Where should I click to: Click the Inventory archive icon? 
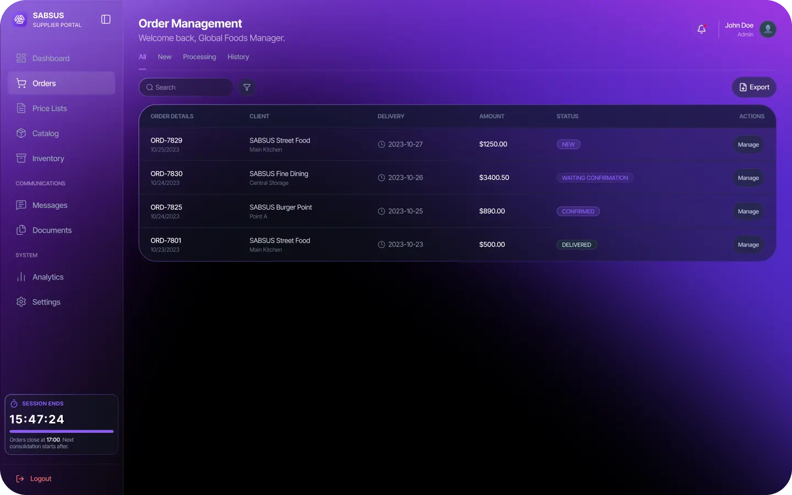pos(21,158)
